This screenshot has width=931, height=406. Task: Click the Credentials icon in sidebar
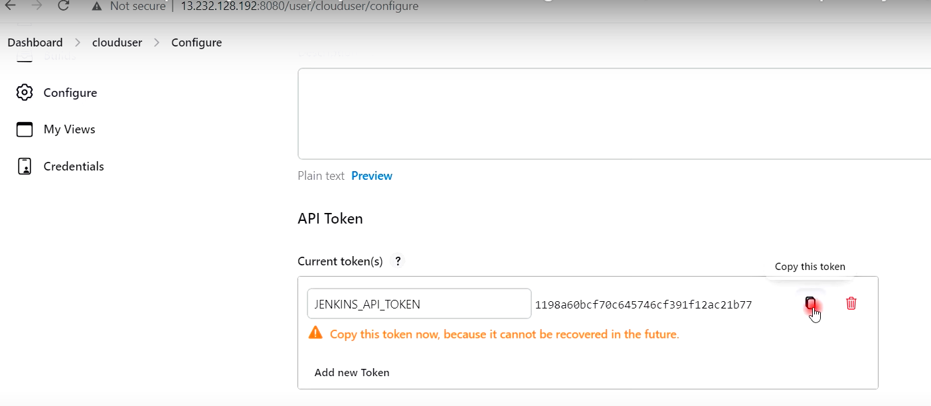tap(25, 167)
